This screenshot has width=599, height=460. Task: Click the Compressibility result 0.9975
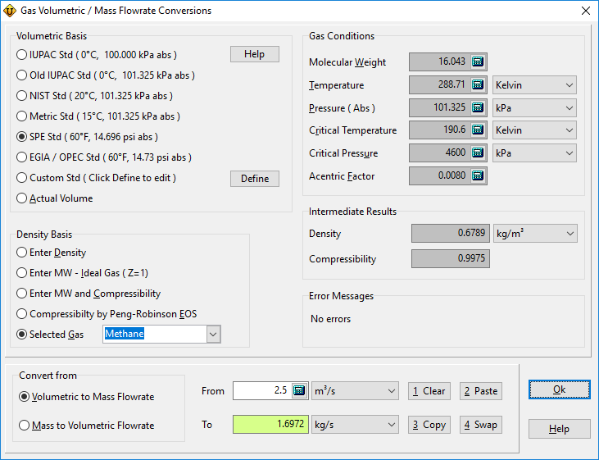[451, 259]
